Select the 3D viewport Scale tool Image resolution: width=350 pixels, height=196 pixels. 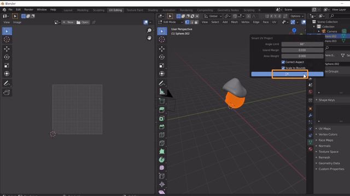(x=162, y=65)
